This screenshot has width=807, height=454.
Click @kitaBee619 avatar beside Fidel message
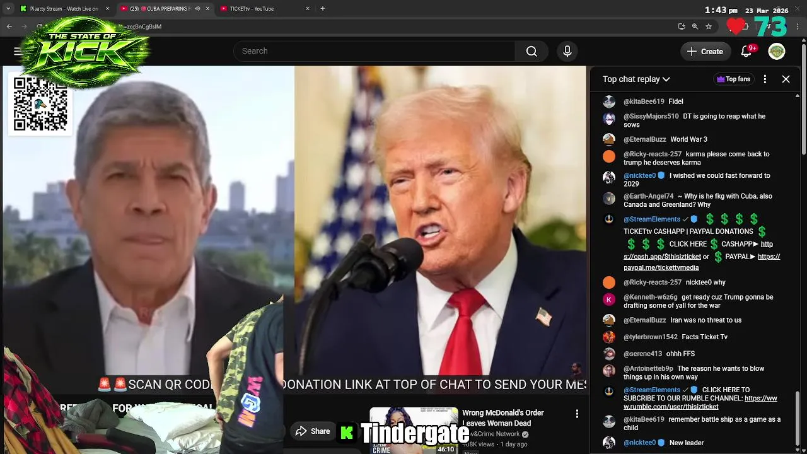pos(609,102)
